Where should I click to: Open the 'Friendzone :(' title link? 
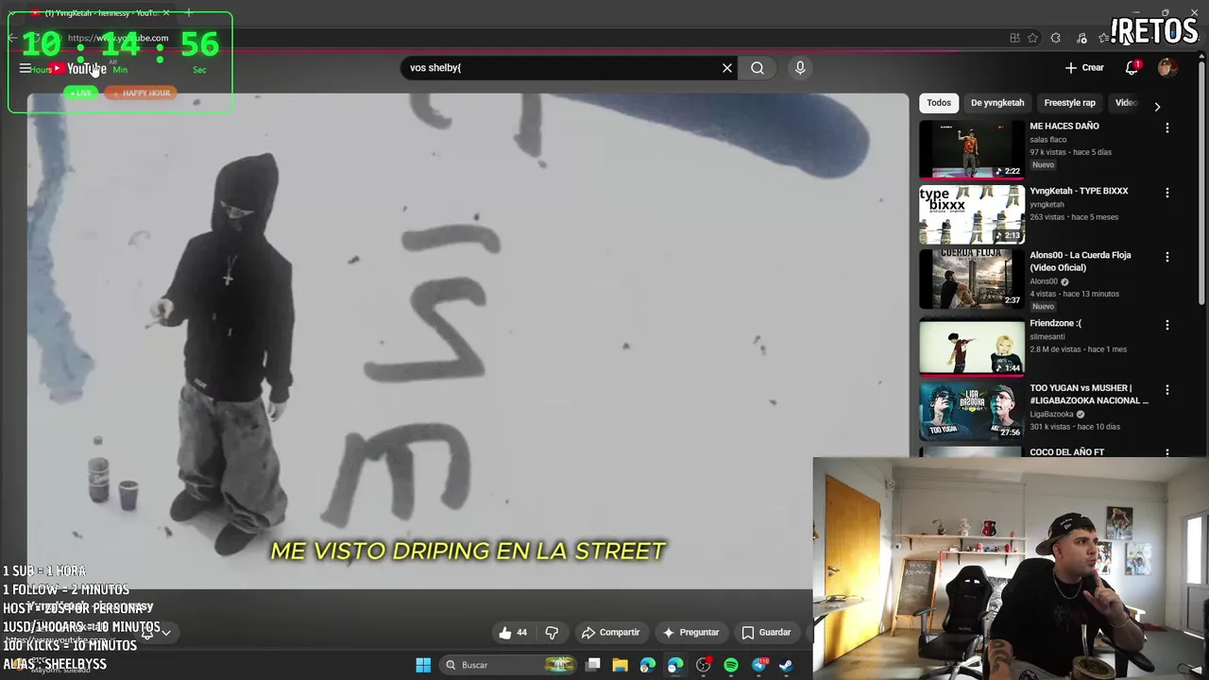click(x=1056, y=323)
